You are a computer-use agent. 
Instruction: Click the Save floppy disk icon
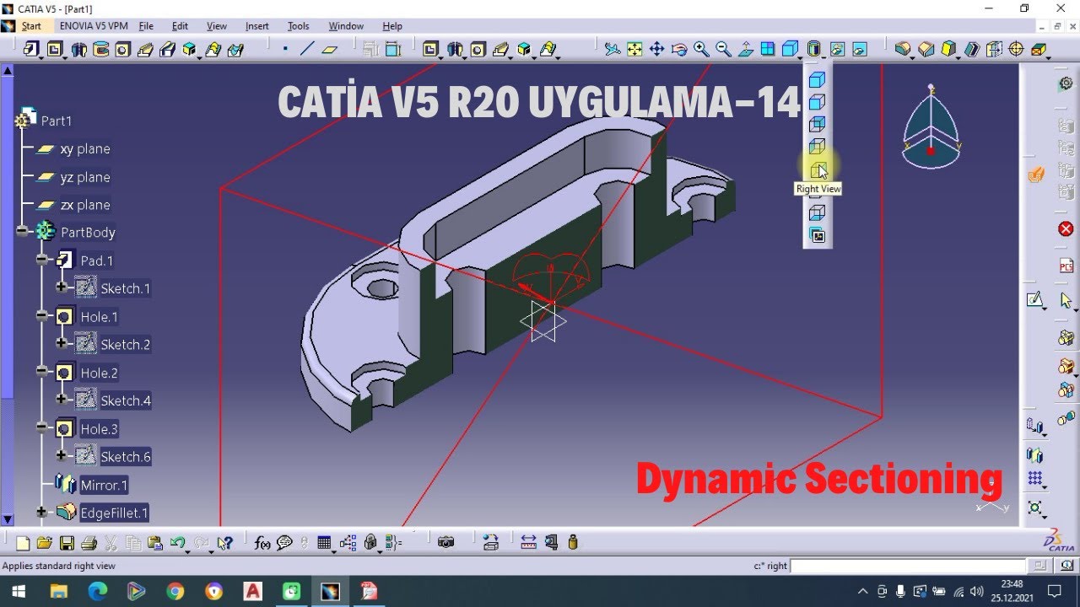[x=67, y=543]
